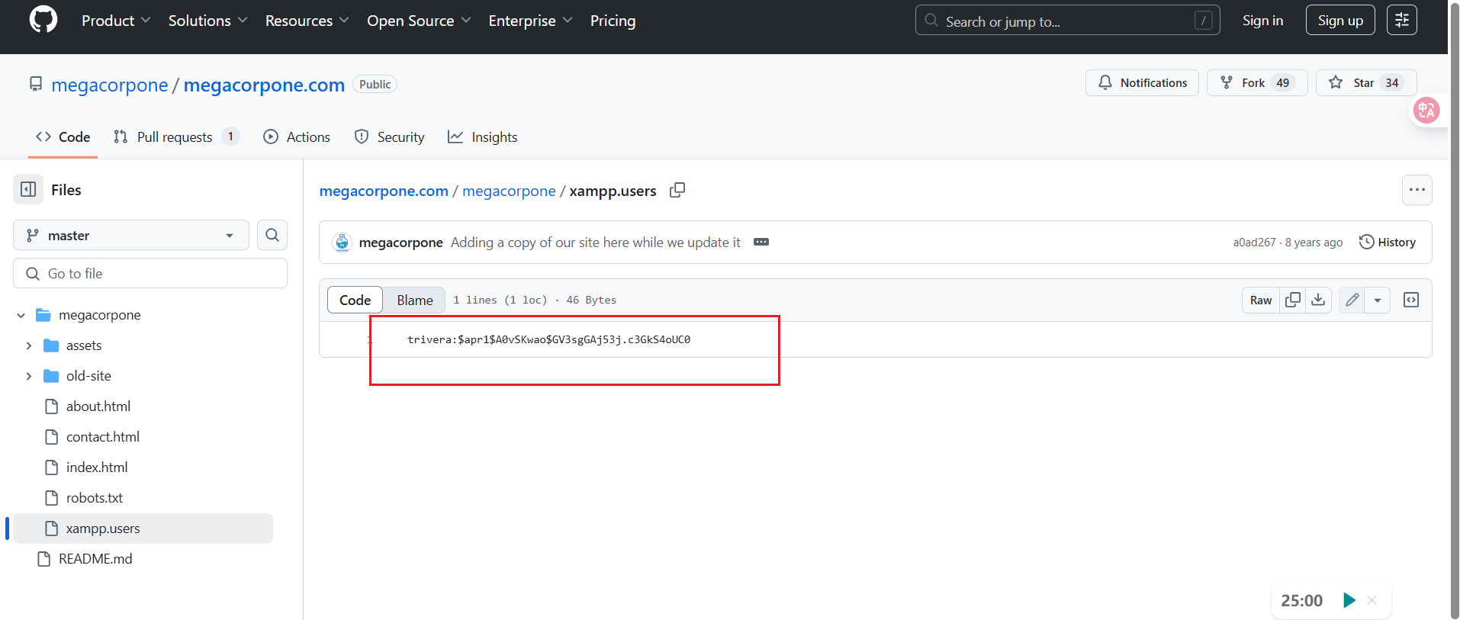This screenshot has height=620, width=1460.
Task: Click the Notifications bell button
Action: [x=1142, y=82]
